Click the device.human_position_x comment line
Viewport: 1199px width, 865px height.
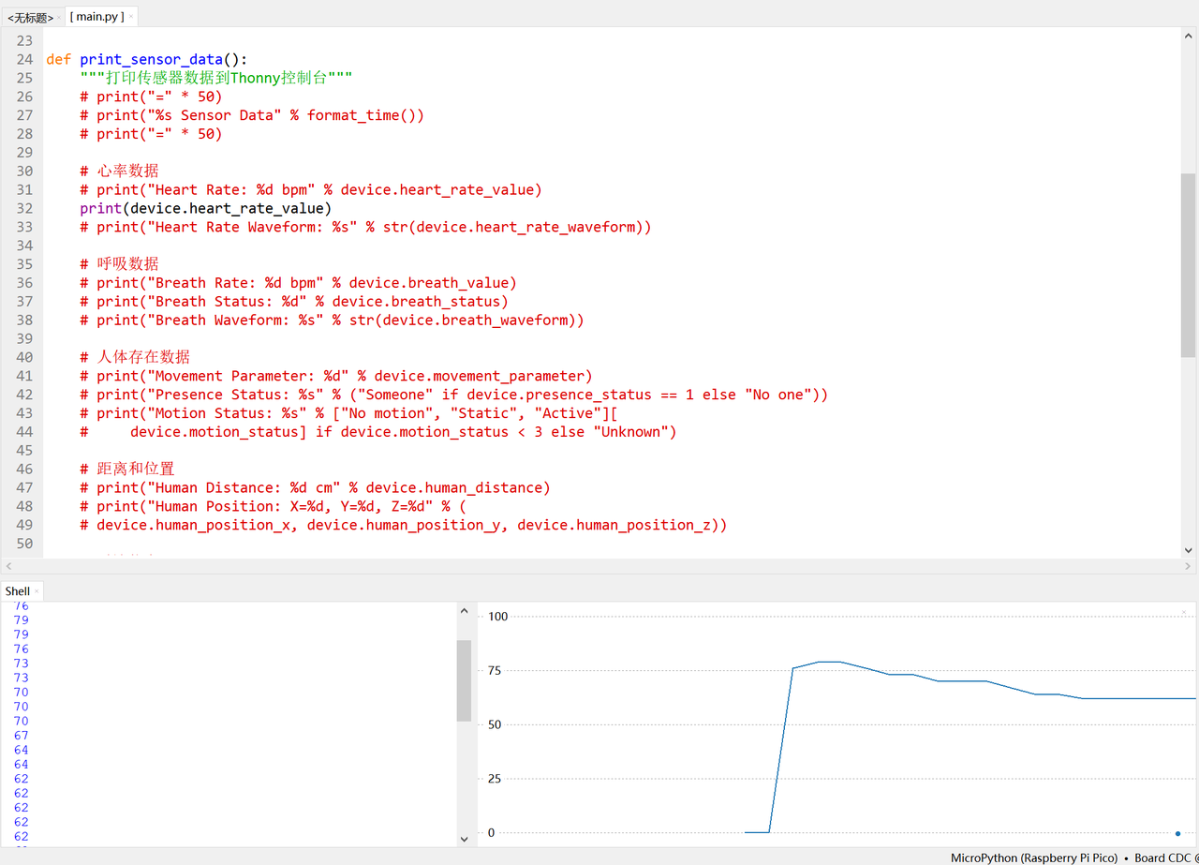pyautogui.click(x=404, y=525)
